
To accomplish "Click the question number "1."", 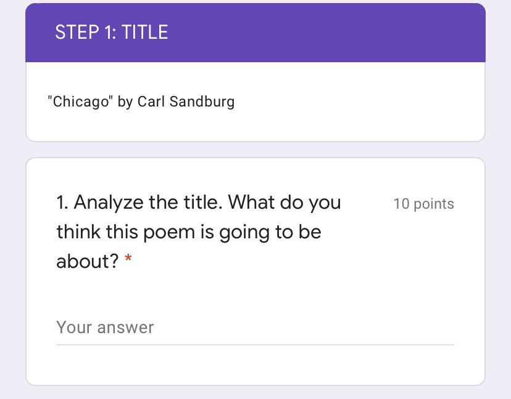I will pos(62,203).
